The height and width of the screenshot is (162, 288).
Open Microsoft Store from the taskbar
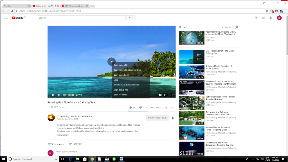[x=85, y=159]
